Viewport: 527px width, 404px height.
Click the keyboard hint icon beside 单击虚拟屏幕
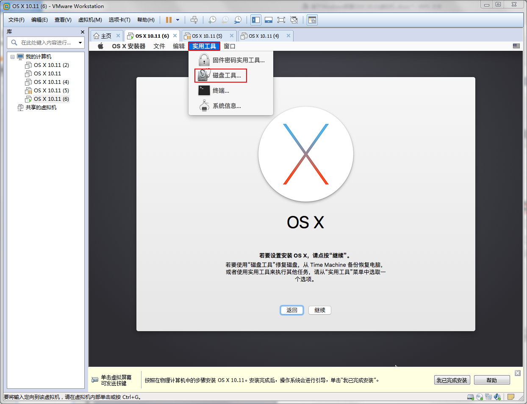click(95, 380)
